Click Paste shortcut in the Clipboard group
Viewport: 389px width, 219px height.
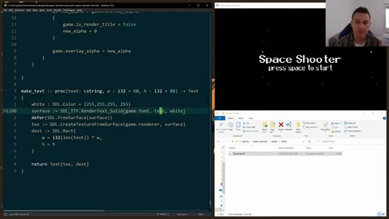click(251, 131)
